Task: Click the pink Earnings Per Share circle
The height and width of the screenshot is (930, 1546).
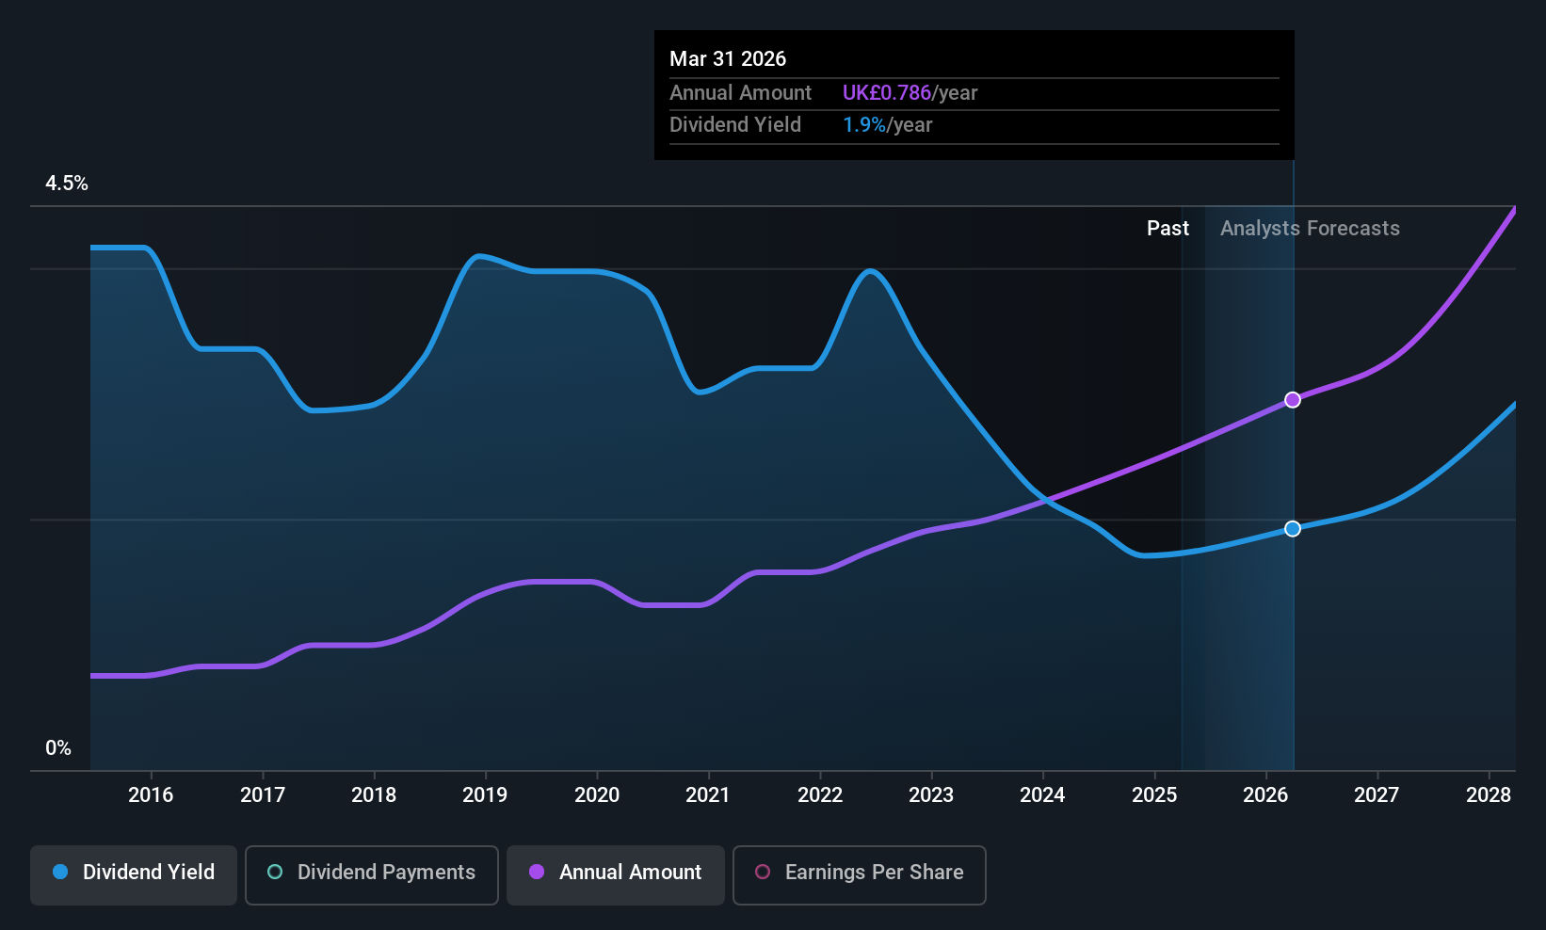Action: click(x=763, y=872)
